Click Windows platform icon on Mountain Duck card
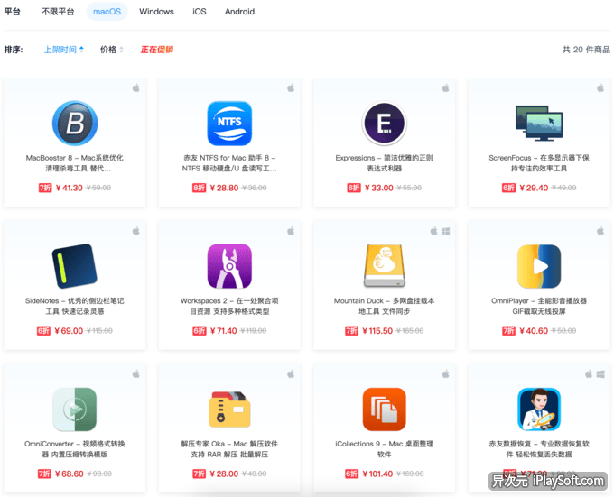Viewport: 614px width, 497px height. tap(446, 231)
